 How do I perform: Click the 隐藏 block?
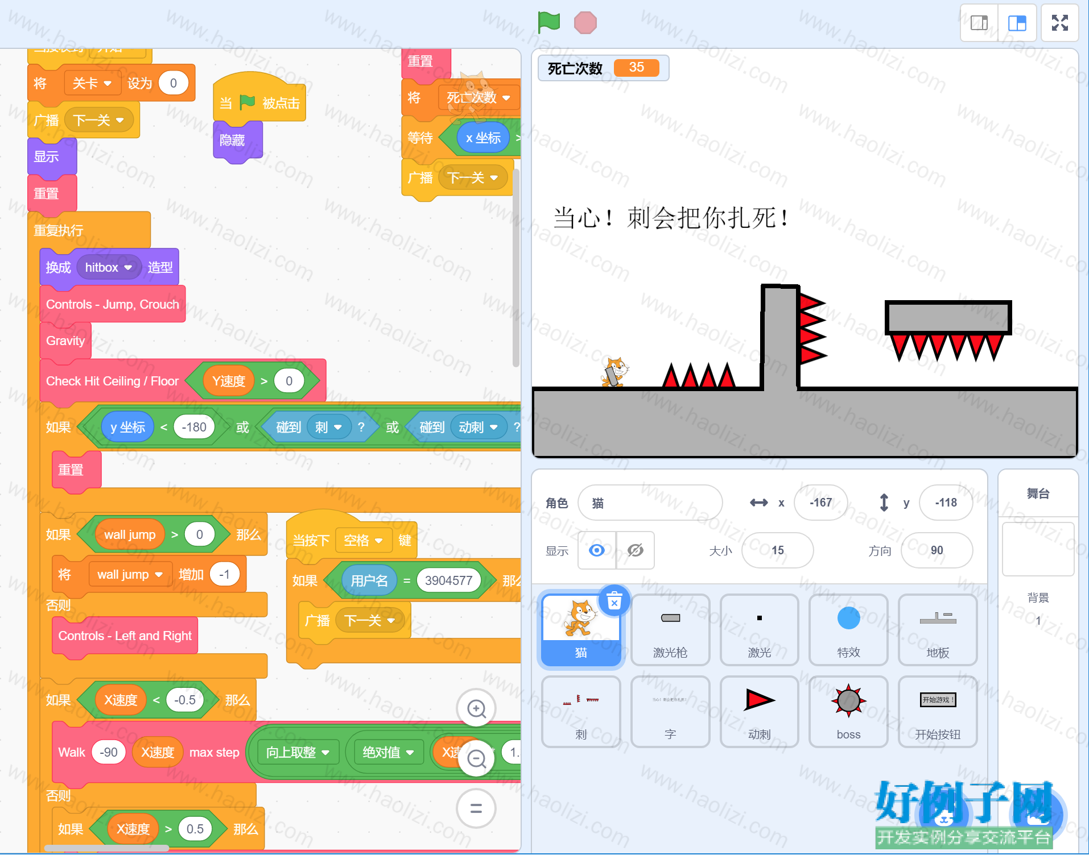click(x=237, y=140)
